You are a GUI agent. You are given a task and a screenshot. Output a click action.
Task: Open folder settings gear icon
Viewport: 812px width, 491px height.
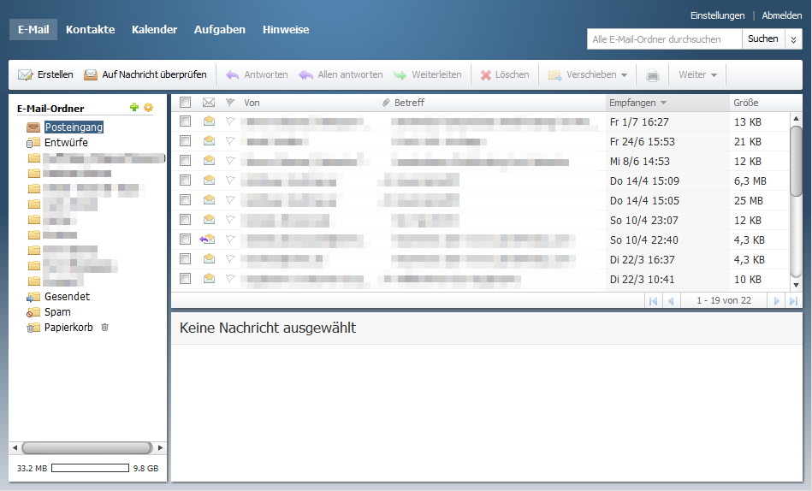148,108
